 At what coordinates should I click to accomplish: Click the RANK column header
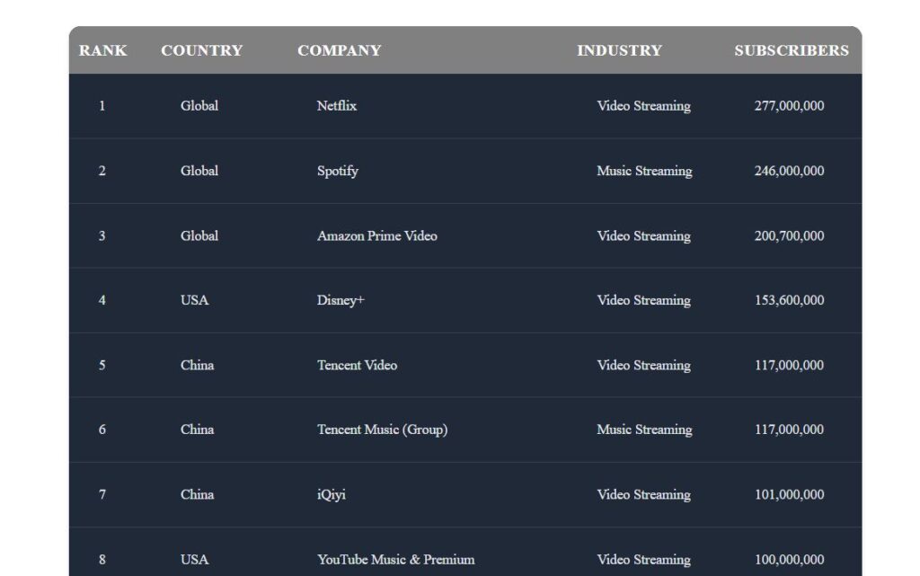tap(102, 50)
